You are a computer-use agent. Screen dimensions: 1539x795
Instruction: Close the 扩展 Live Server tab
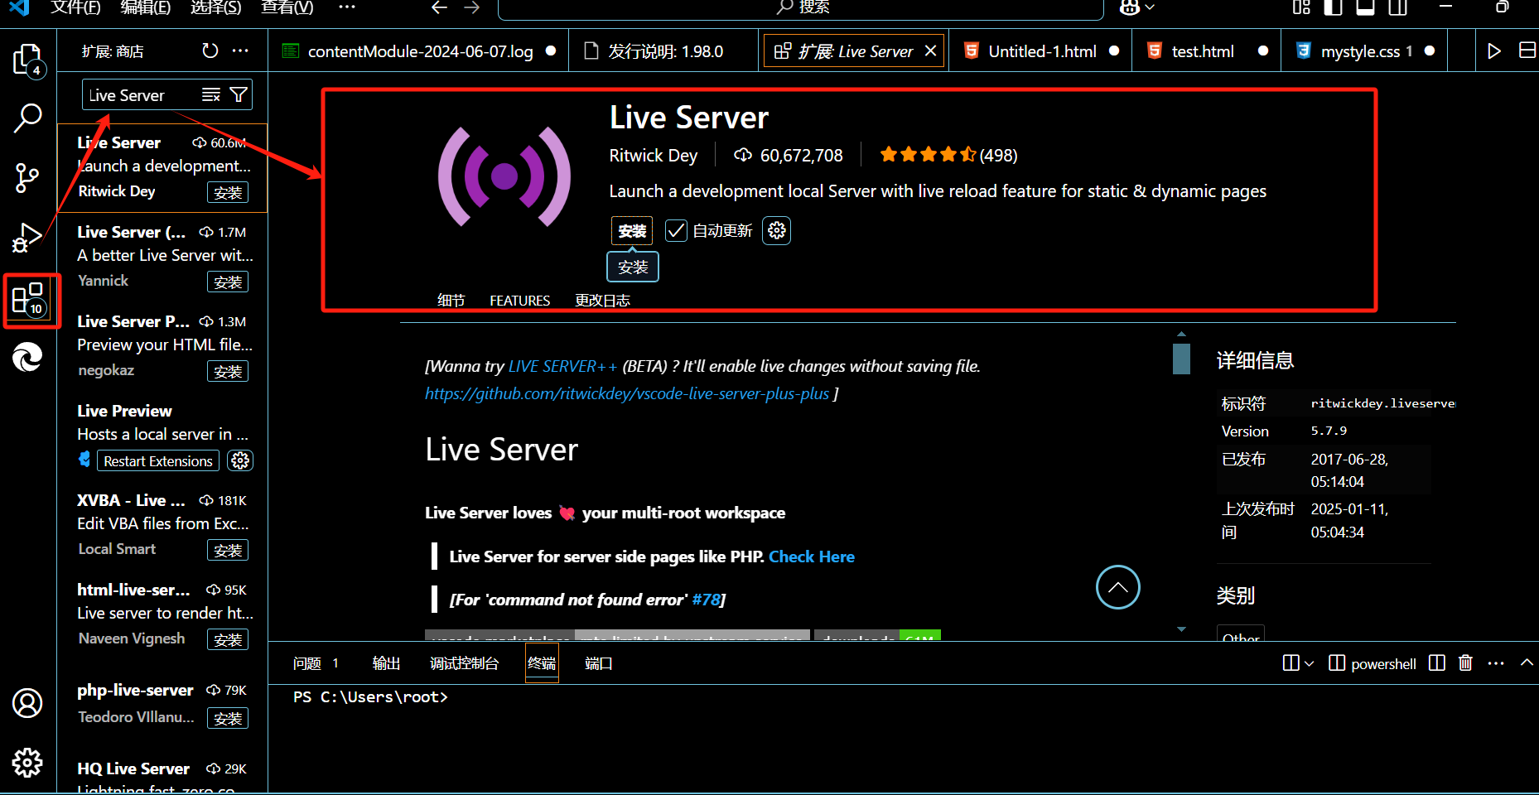point(930,51)
